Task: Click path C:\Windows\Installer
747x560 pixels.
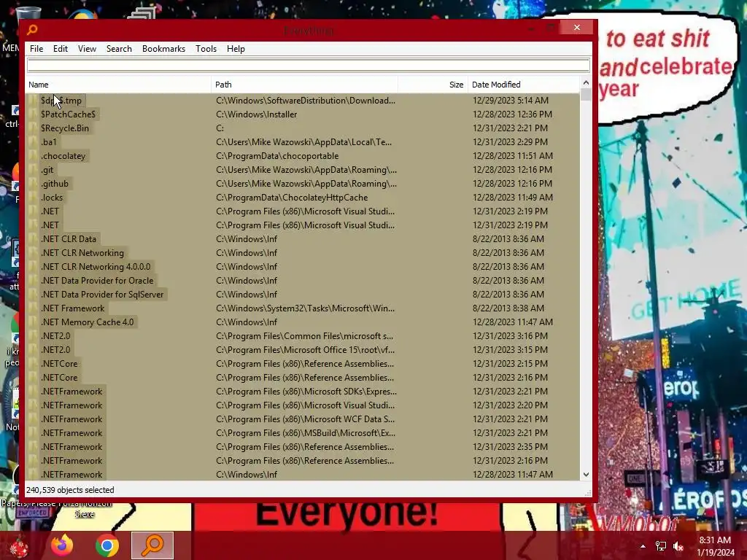Action: point(256,114)
